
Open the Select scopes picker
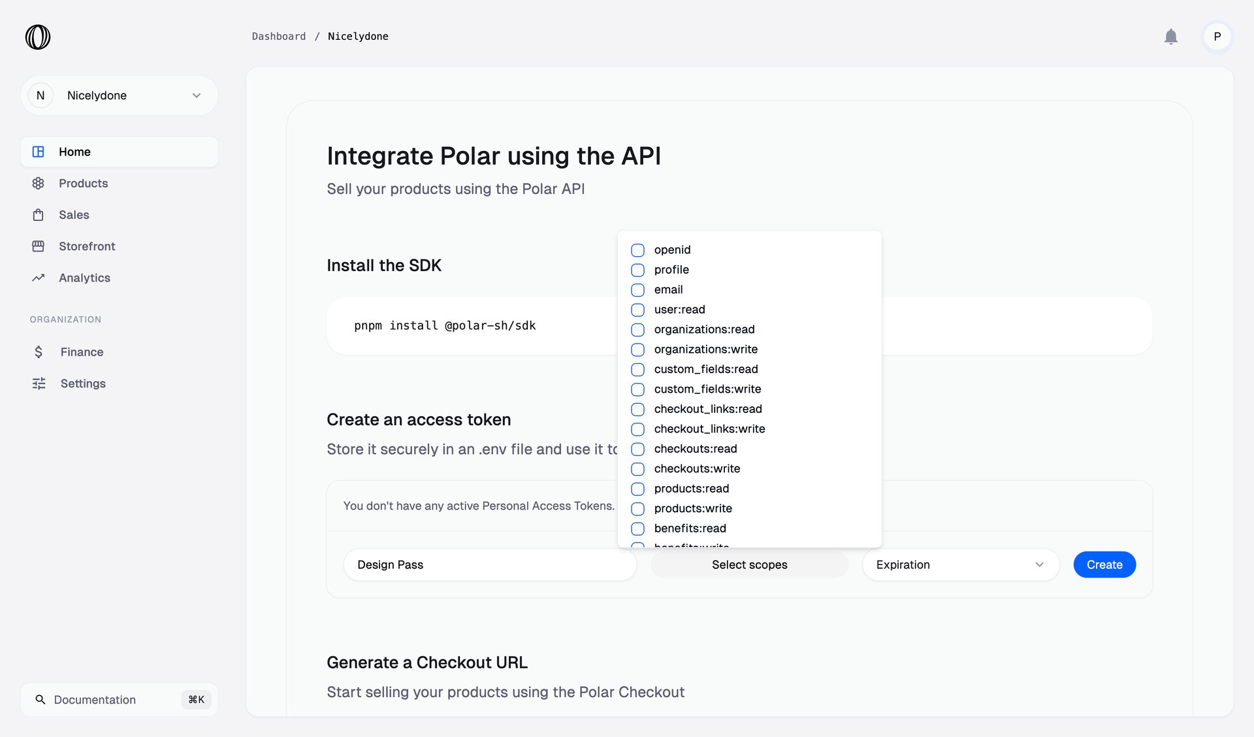749,565
